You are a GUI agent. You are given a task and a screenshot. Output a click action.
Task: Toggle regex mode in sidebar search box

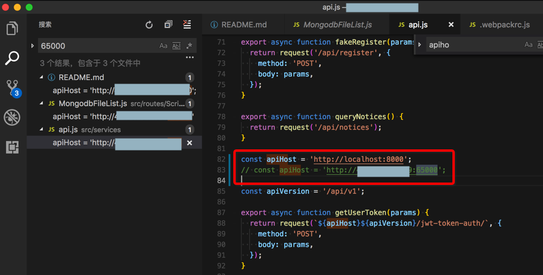coord(189,46)
